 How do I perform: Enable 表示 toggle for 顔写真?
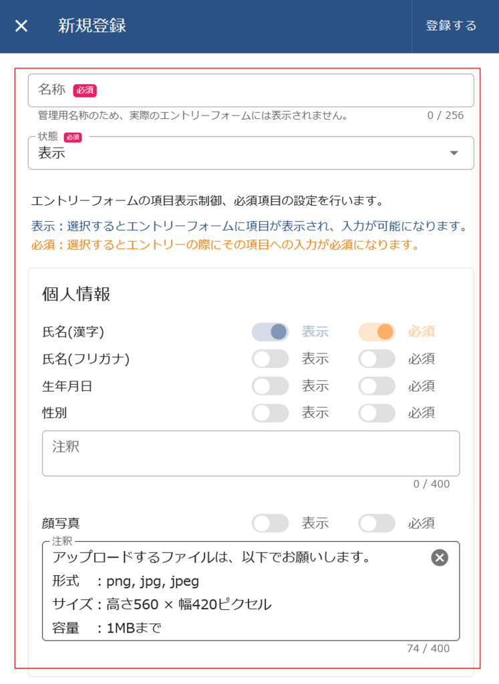(x=271, y=523)
